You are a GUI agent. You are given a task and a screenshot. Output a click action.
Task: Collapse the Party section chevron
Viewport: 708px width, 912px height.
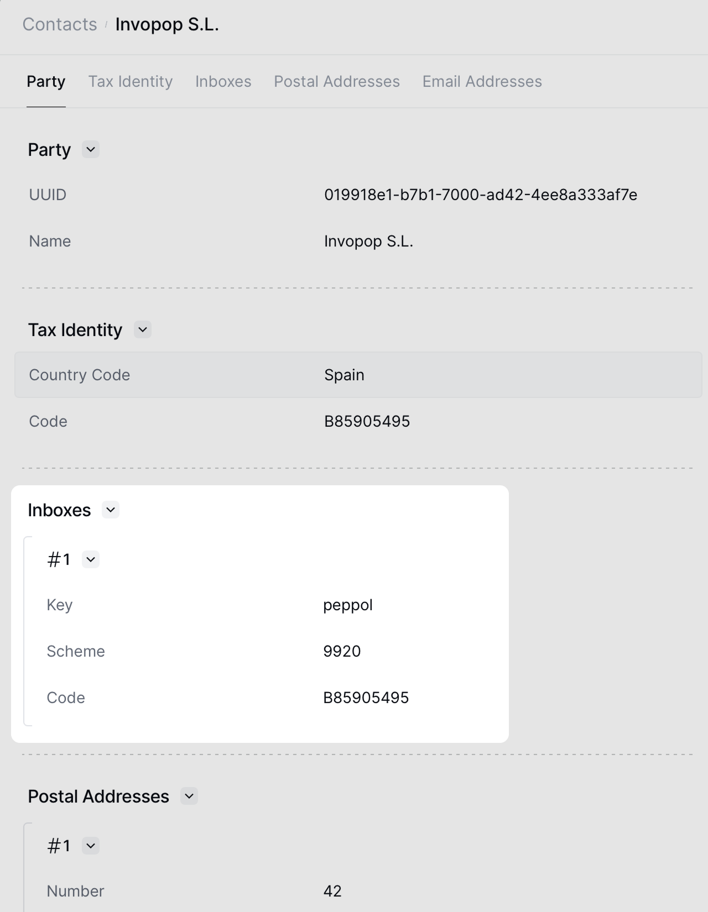pyautogui.click(x=91, y=149)
